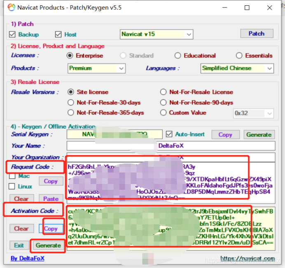Click the Clear button under Activation Code

coord(21,228)
